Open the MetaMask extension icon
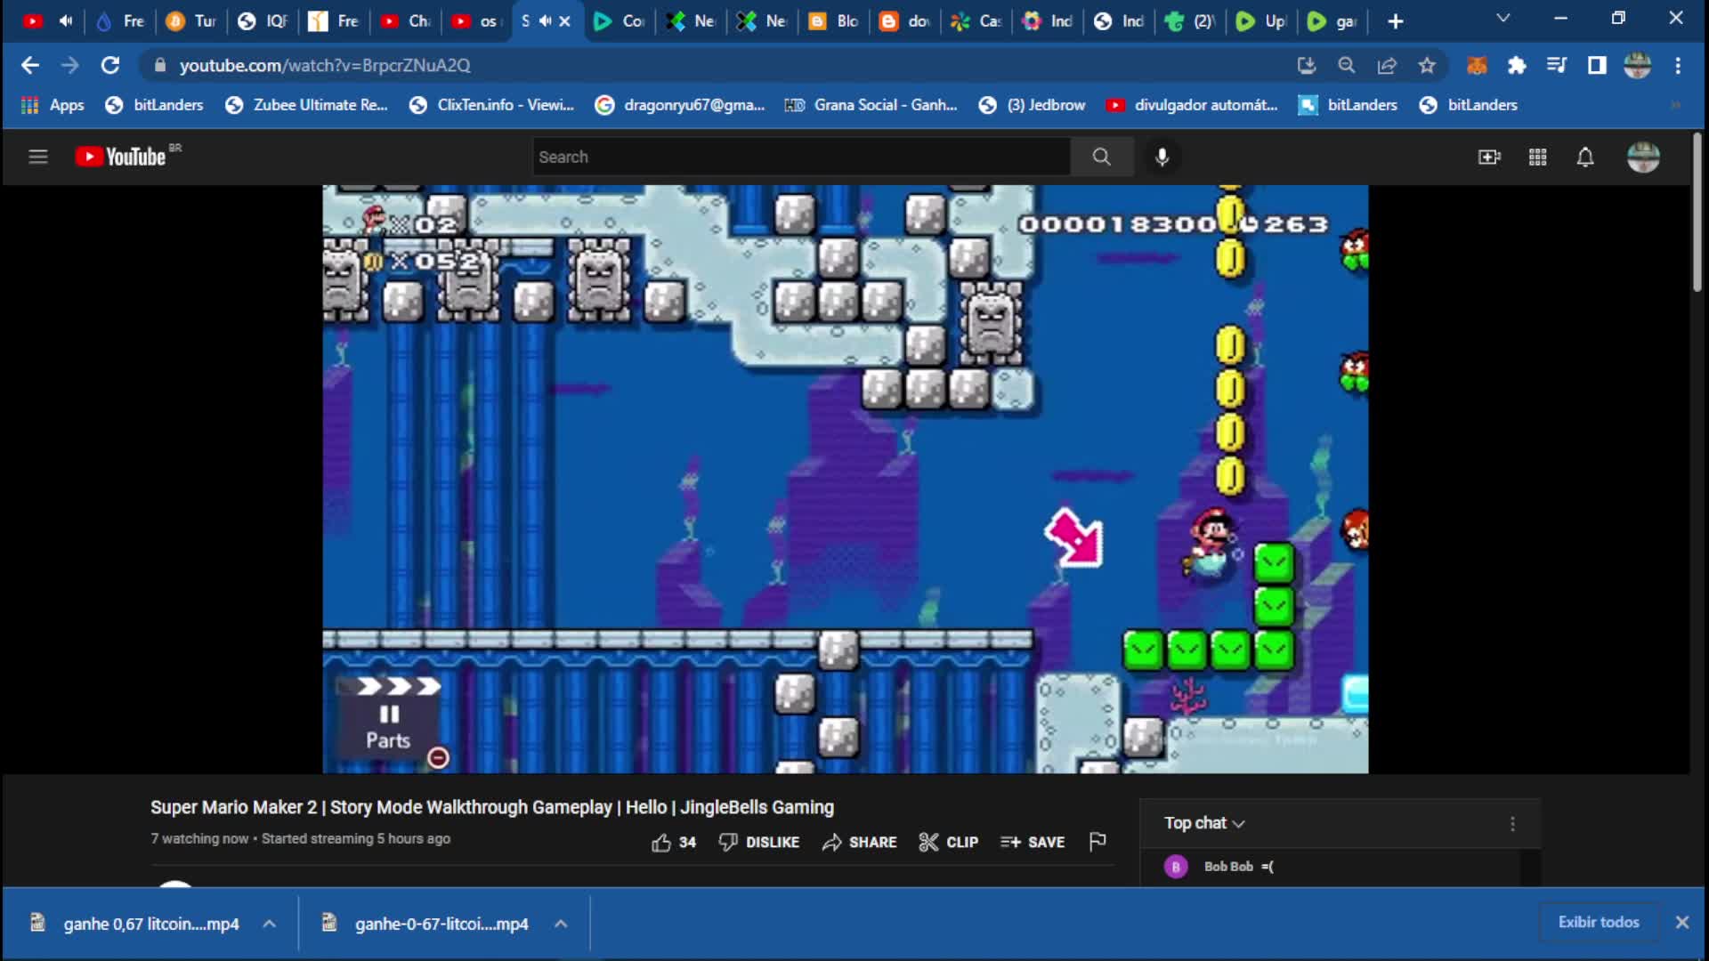Image resolution: width=1709 pixels, height=961 pixels. pos(1477,65)
